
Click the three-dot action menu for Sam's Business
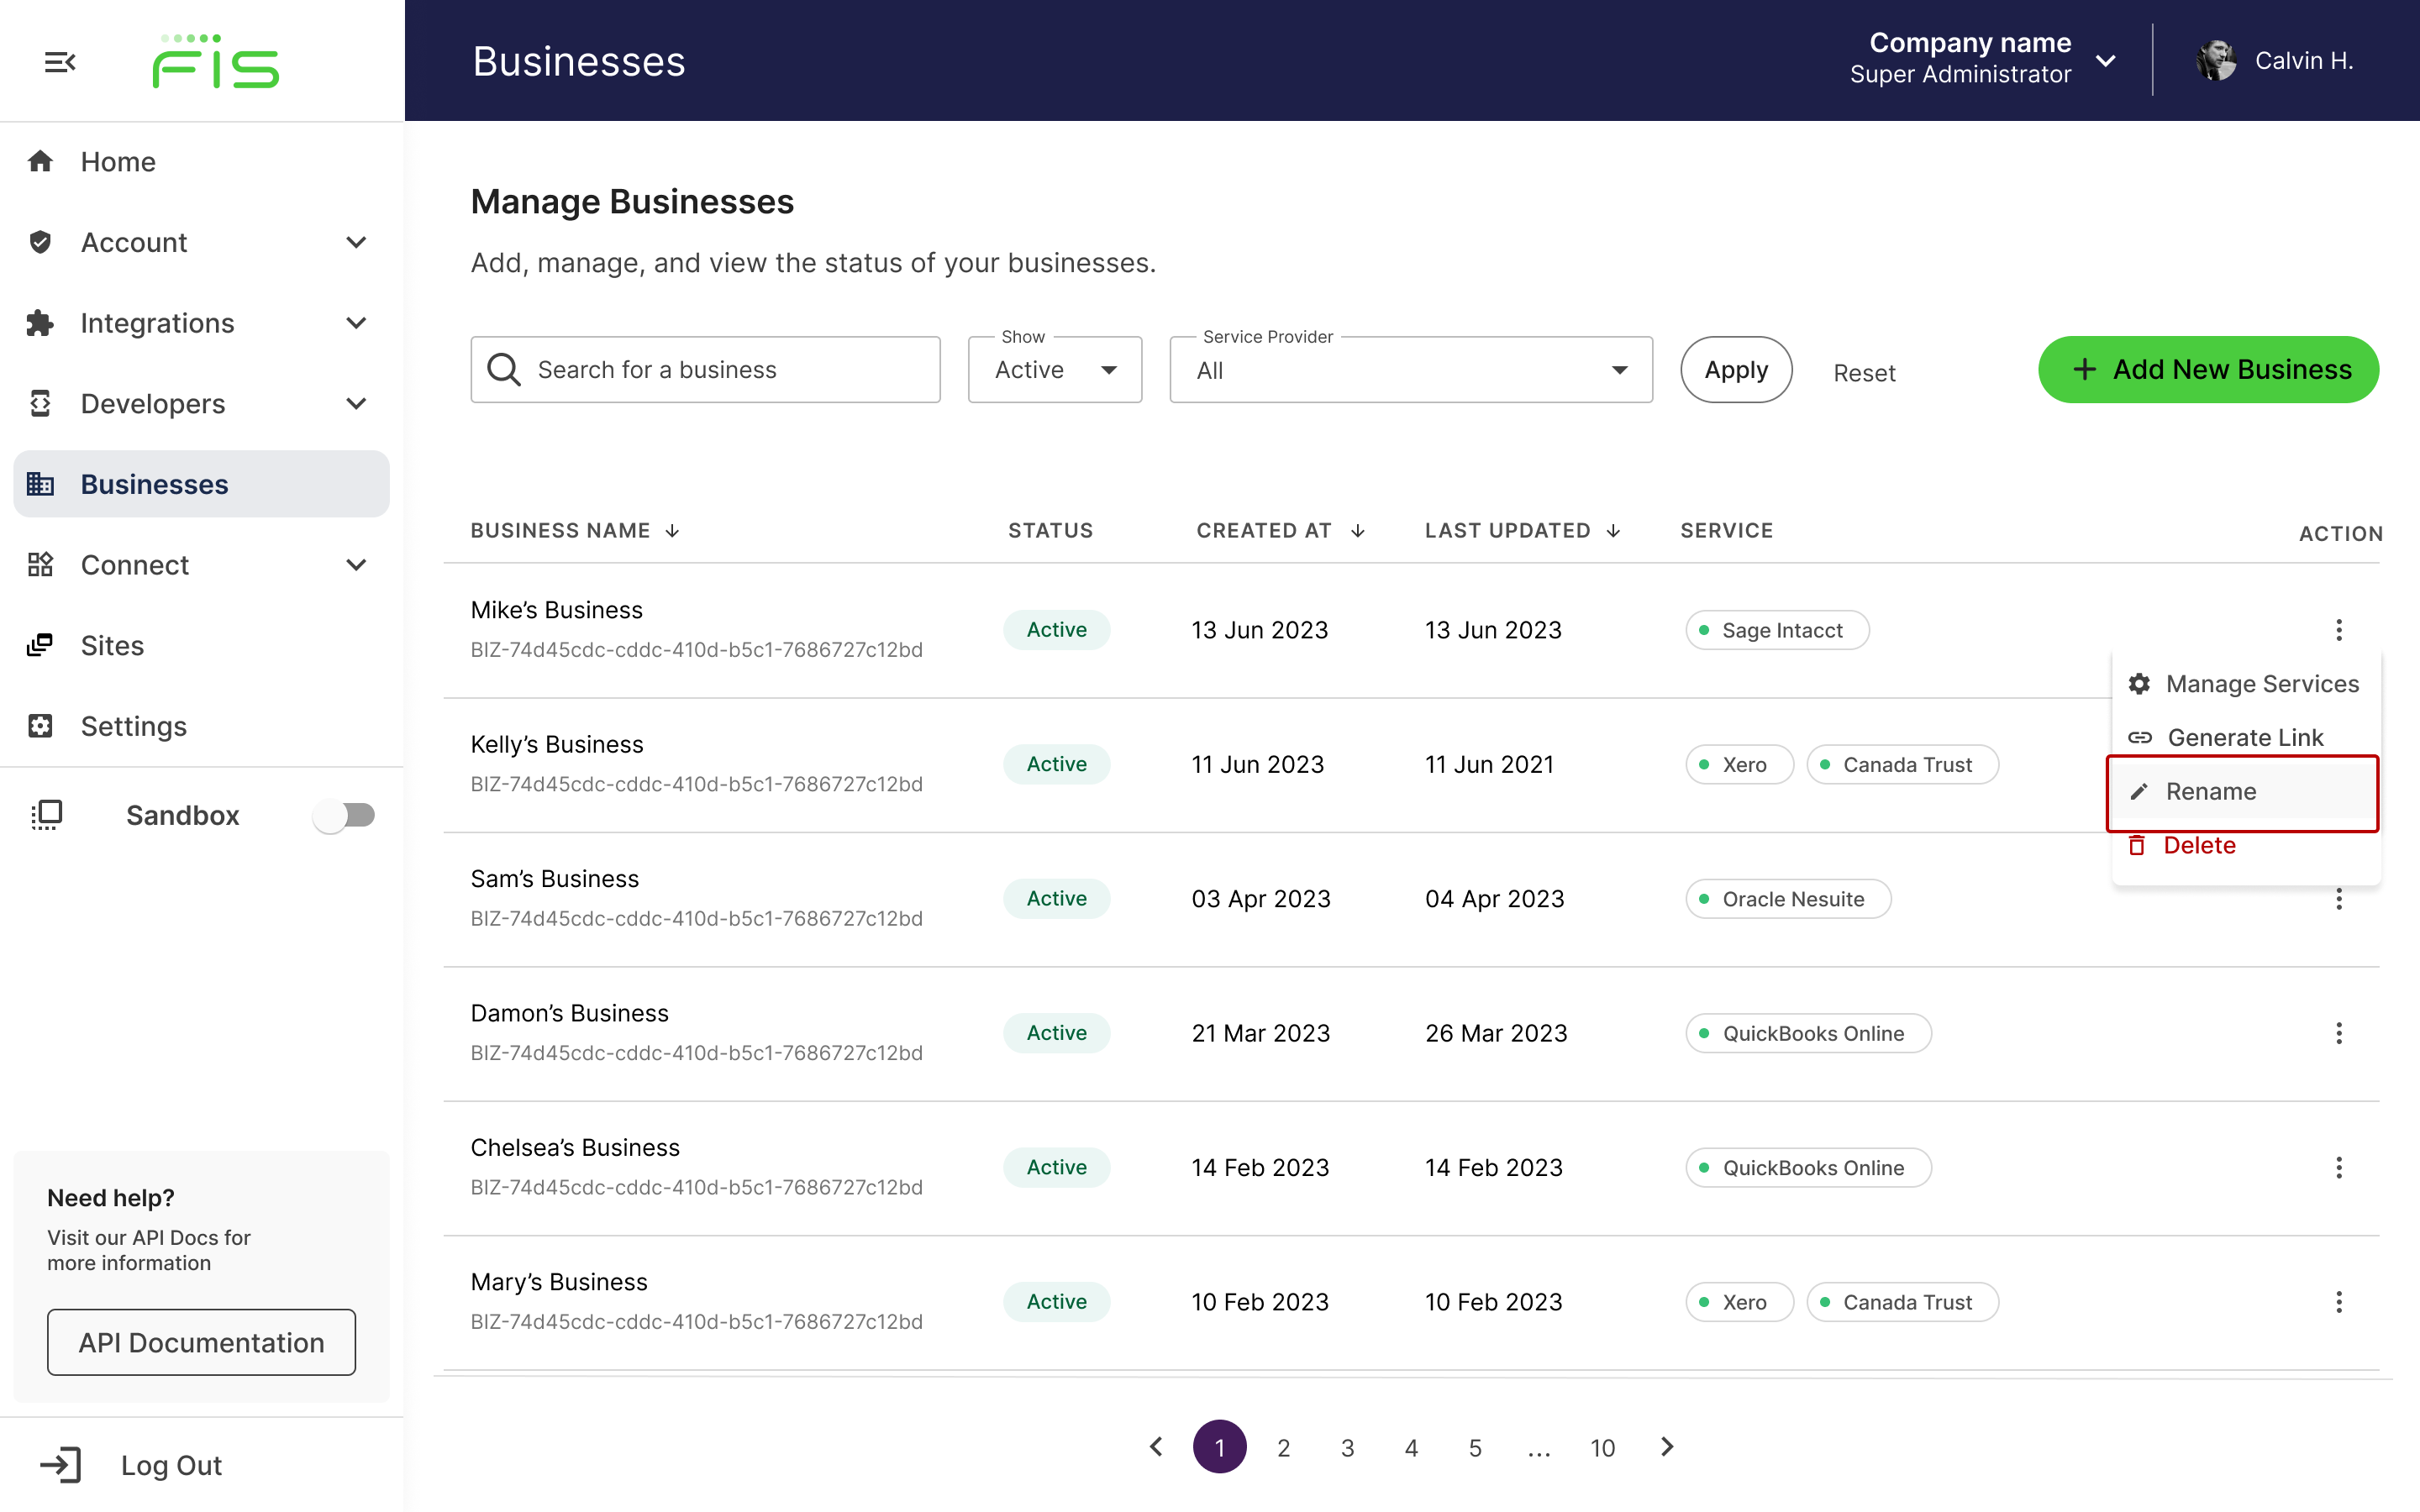point(2340,899)
